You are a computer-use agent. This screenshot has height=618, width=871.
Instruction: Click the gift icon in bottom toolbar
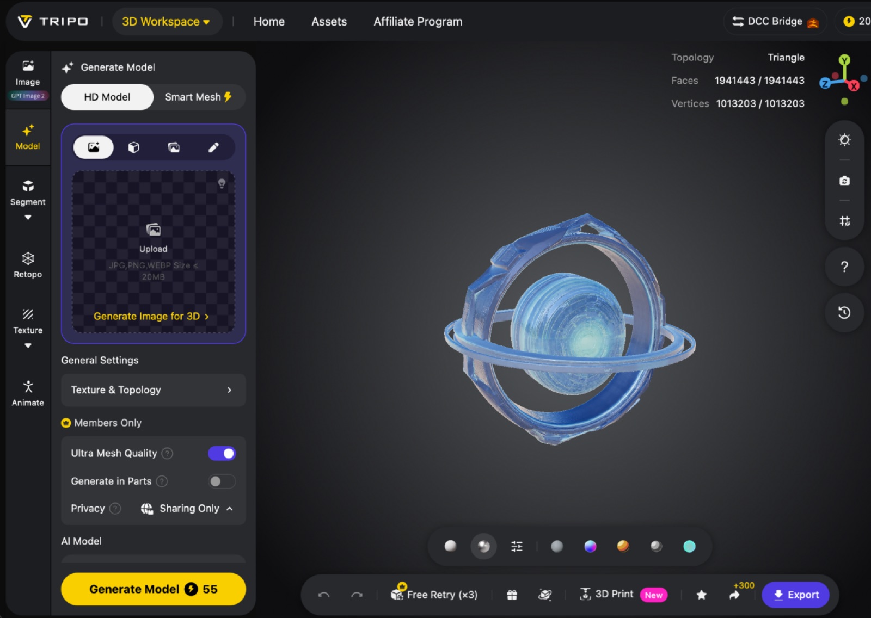[x=512, y=595]
